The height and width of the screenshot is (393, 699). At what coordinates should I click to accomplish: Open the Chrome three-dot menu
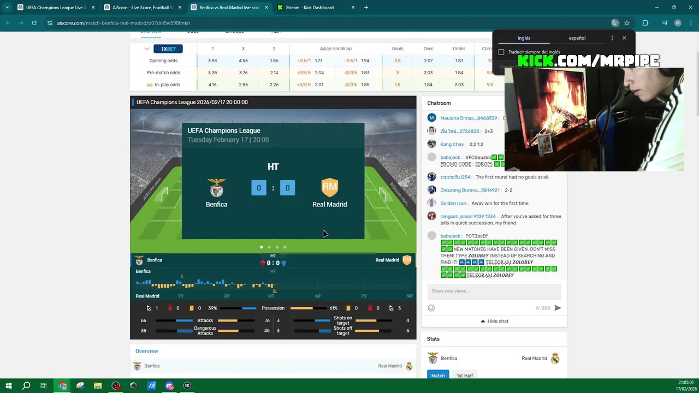coord(690,23)
